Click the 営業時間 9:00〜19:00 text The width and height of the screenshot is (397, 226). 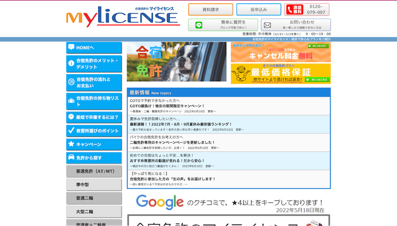point(286,34)
